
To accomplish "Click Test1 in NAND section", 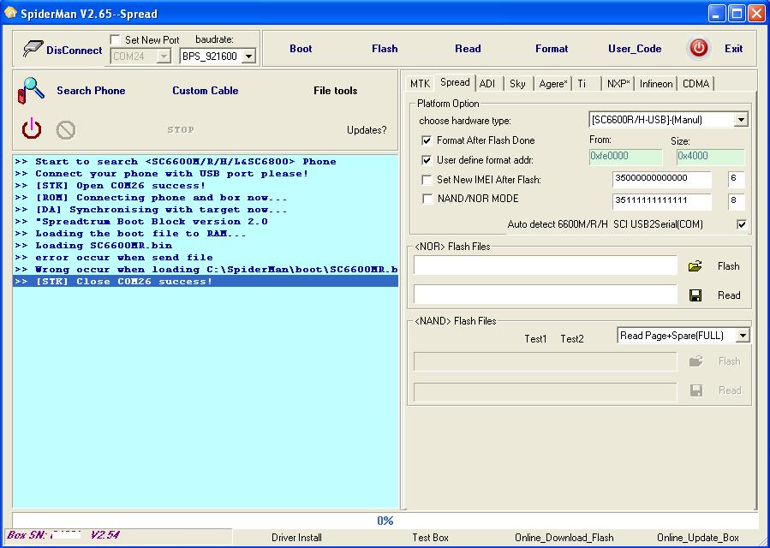I will 535,339.
